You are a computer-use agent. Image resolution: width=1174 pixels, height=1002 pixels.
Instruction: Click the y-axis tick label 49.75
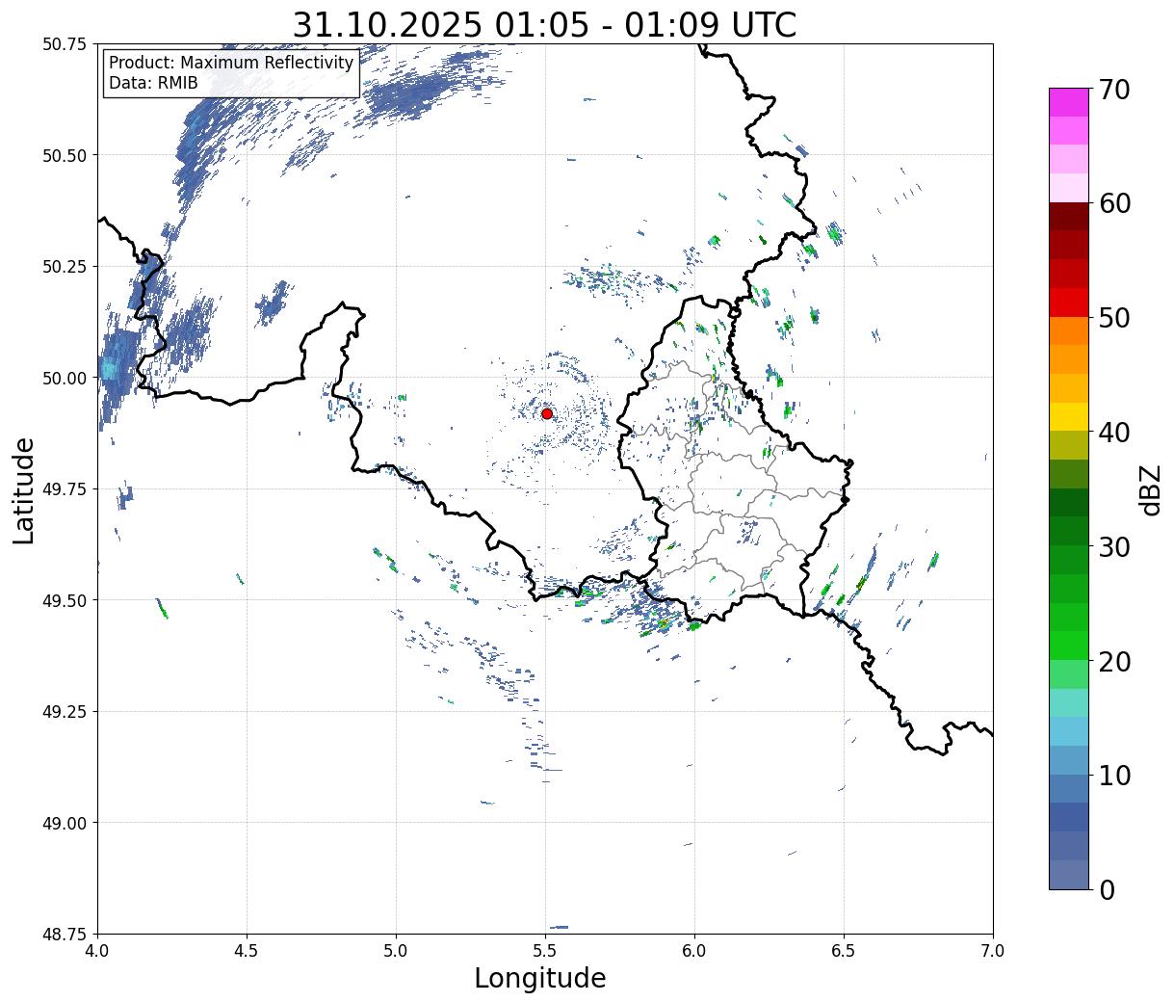[65, 489]
